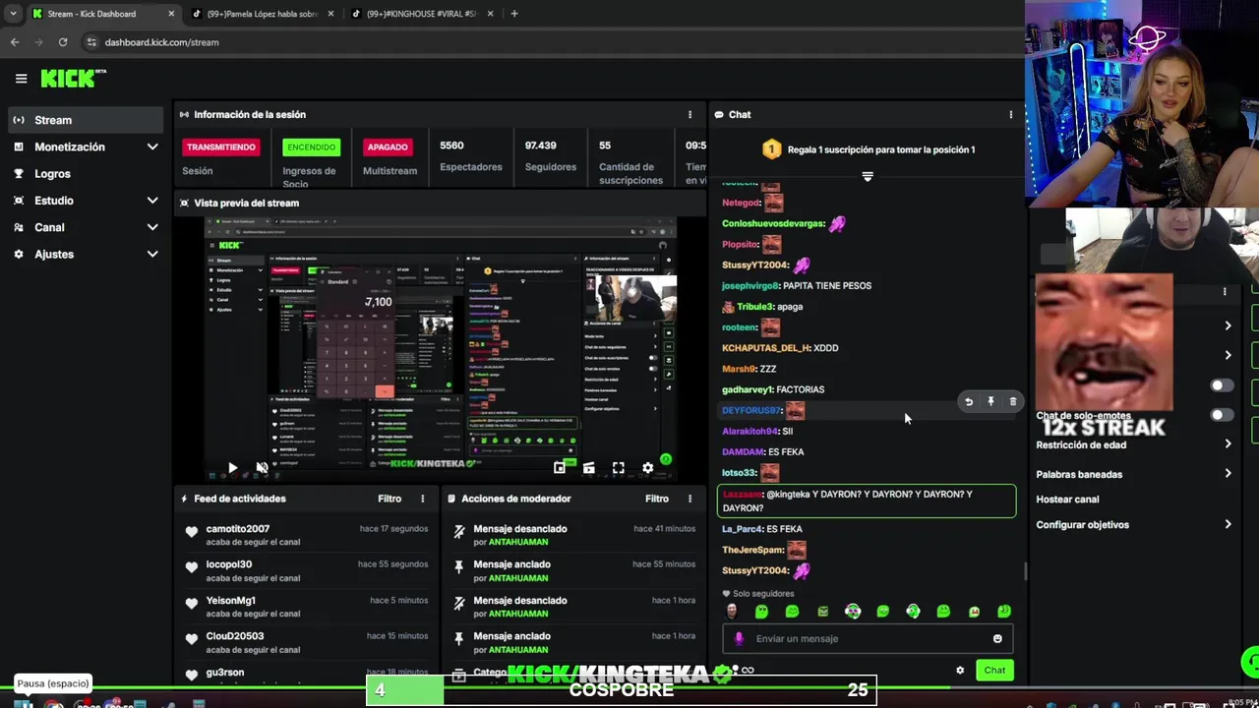Open a new browser tab
The height and width of the screenshot is (708, 1259).
pos(513,14)
